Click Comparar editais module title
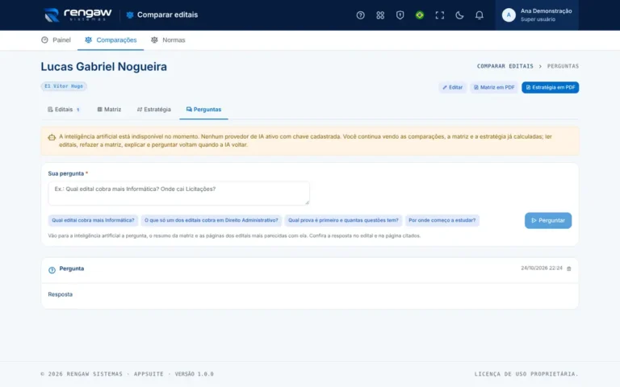The image size is (620, 387). (167, 15)
